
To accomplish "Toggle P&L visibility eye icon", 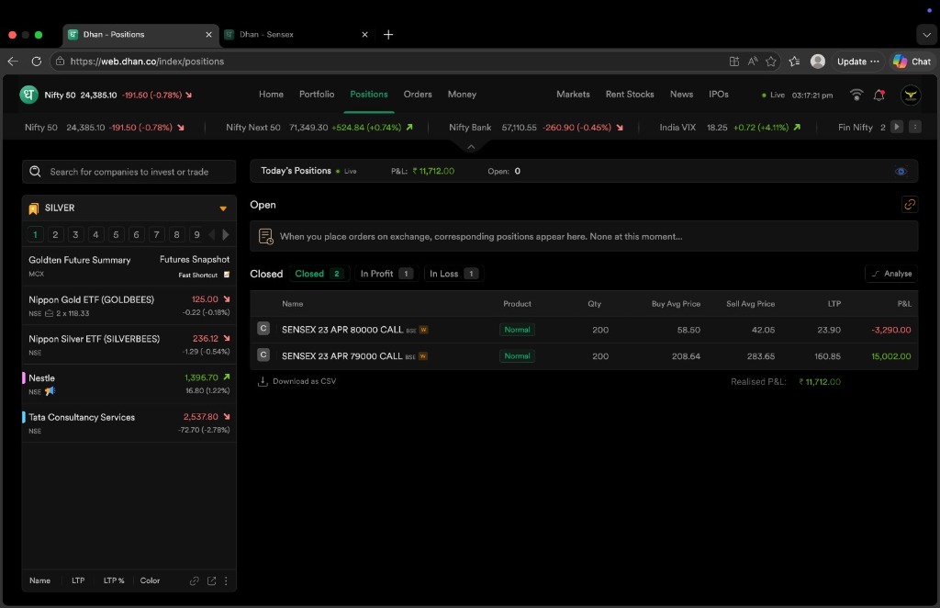I will point(901,172).
